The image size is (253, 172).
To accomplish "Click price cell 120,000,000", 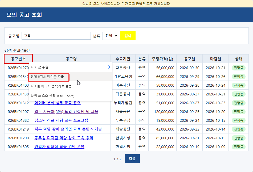I will click(x=162, y=112).
